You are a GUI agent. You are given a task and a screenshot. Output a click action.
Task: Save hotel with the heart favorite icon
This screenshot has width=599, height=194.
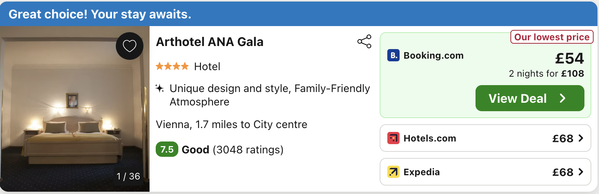point(130,46)
